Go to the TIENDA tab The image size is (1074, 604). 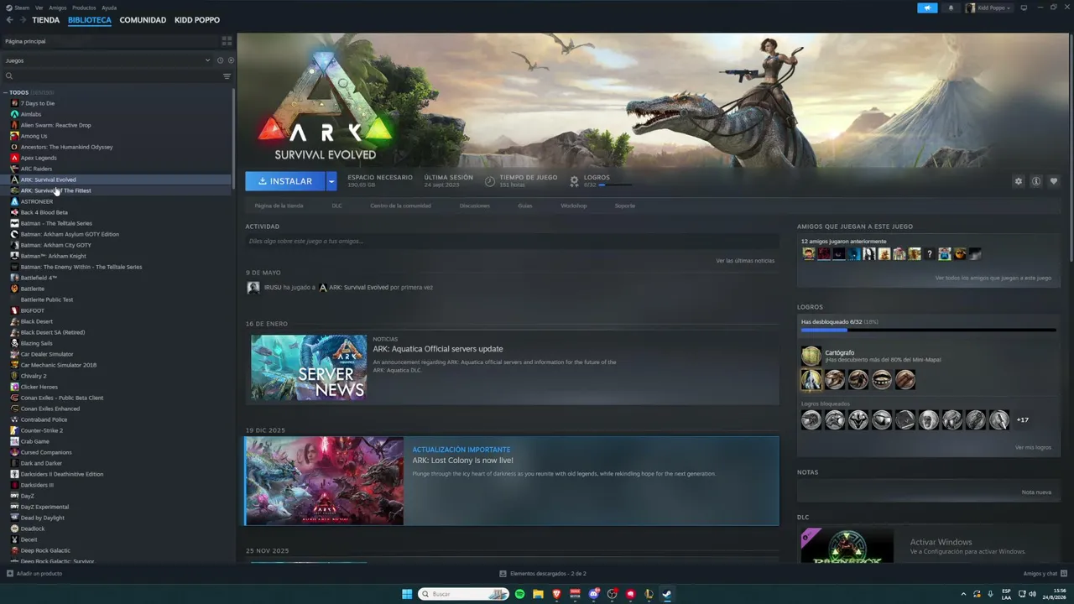click(45, 20)
